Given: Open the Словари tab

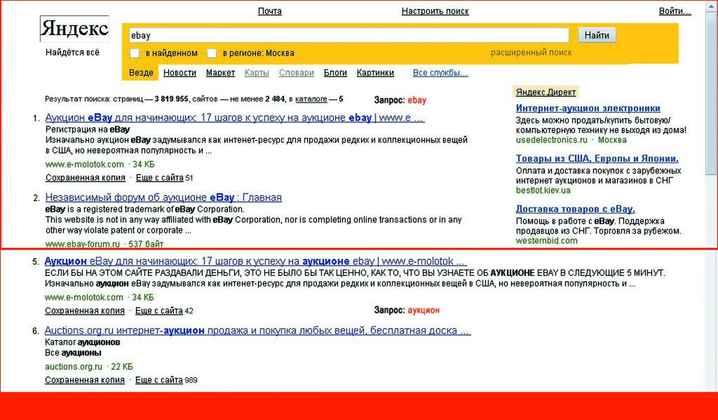Looking at the screenshot, I should point(296,73).
